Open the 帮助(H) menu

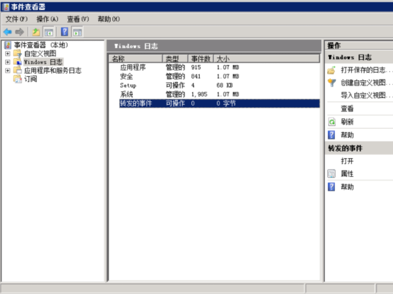click(x=109, y=19)
